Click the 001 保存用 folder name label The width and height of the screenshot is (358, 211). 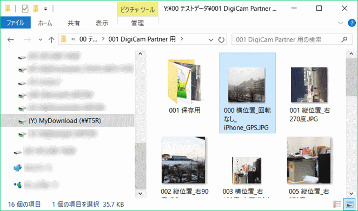point(184,110)
